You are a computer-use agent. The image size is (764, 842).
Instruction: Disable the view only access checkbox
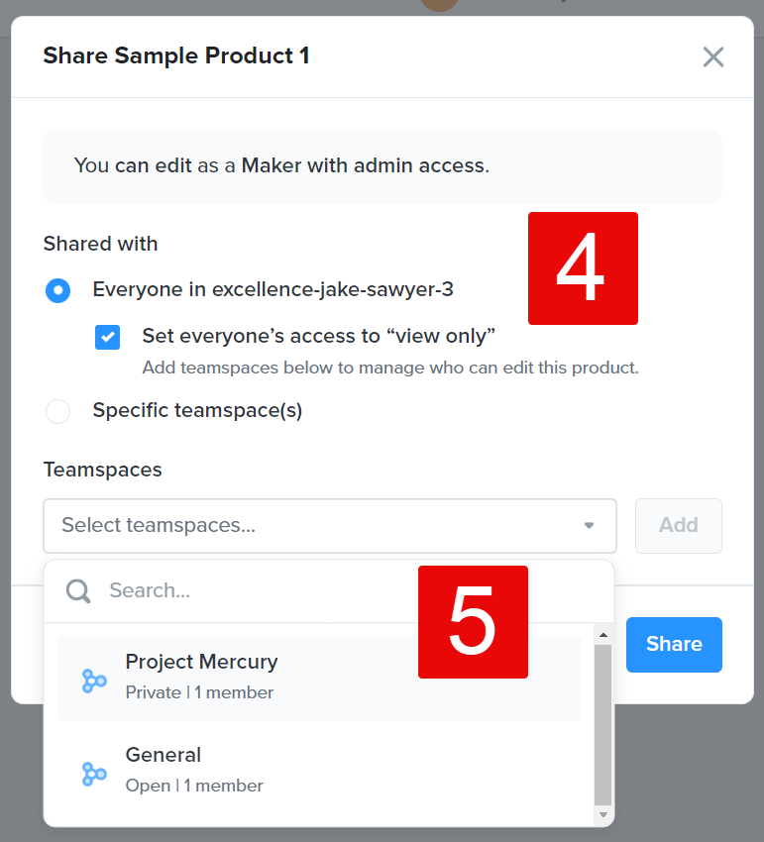[107, 337]
